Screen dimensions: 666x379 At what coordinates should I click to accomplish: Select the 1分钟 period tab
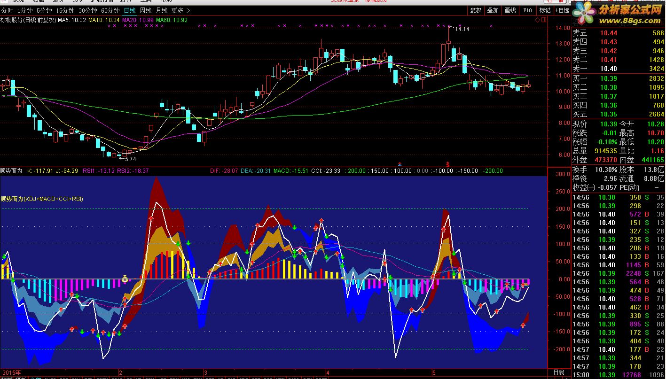click(25, 10)
